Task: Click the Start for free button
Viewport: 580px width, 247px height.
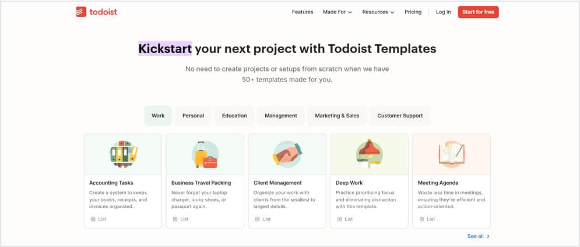Action: pos(478,12)
